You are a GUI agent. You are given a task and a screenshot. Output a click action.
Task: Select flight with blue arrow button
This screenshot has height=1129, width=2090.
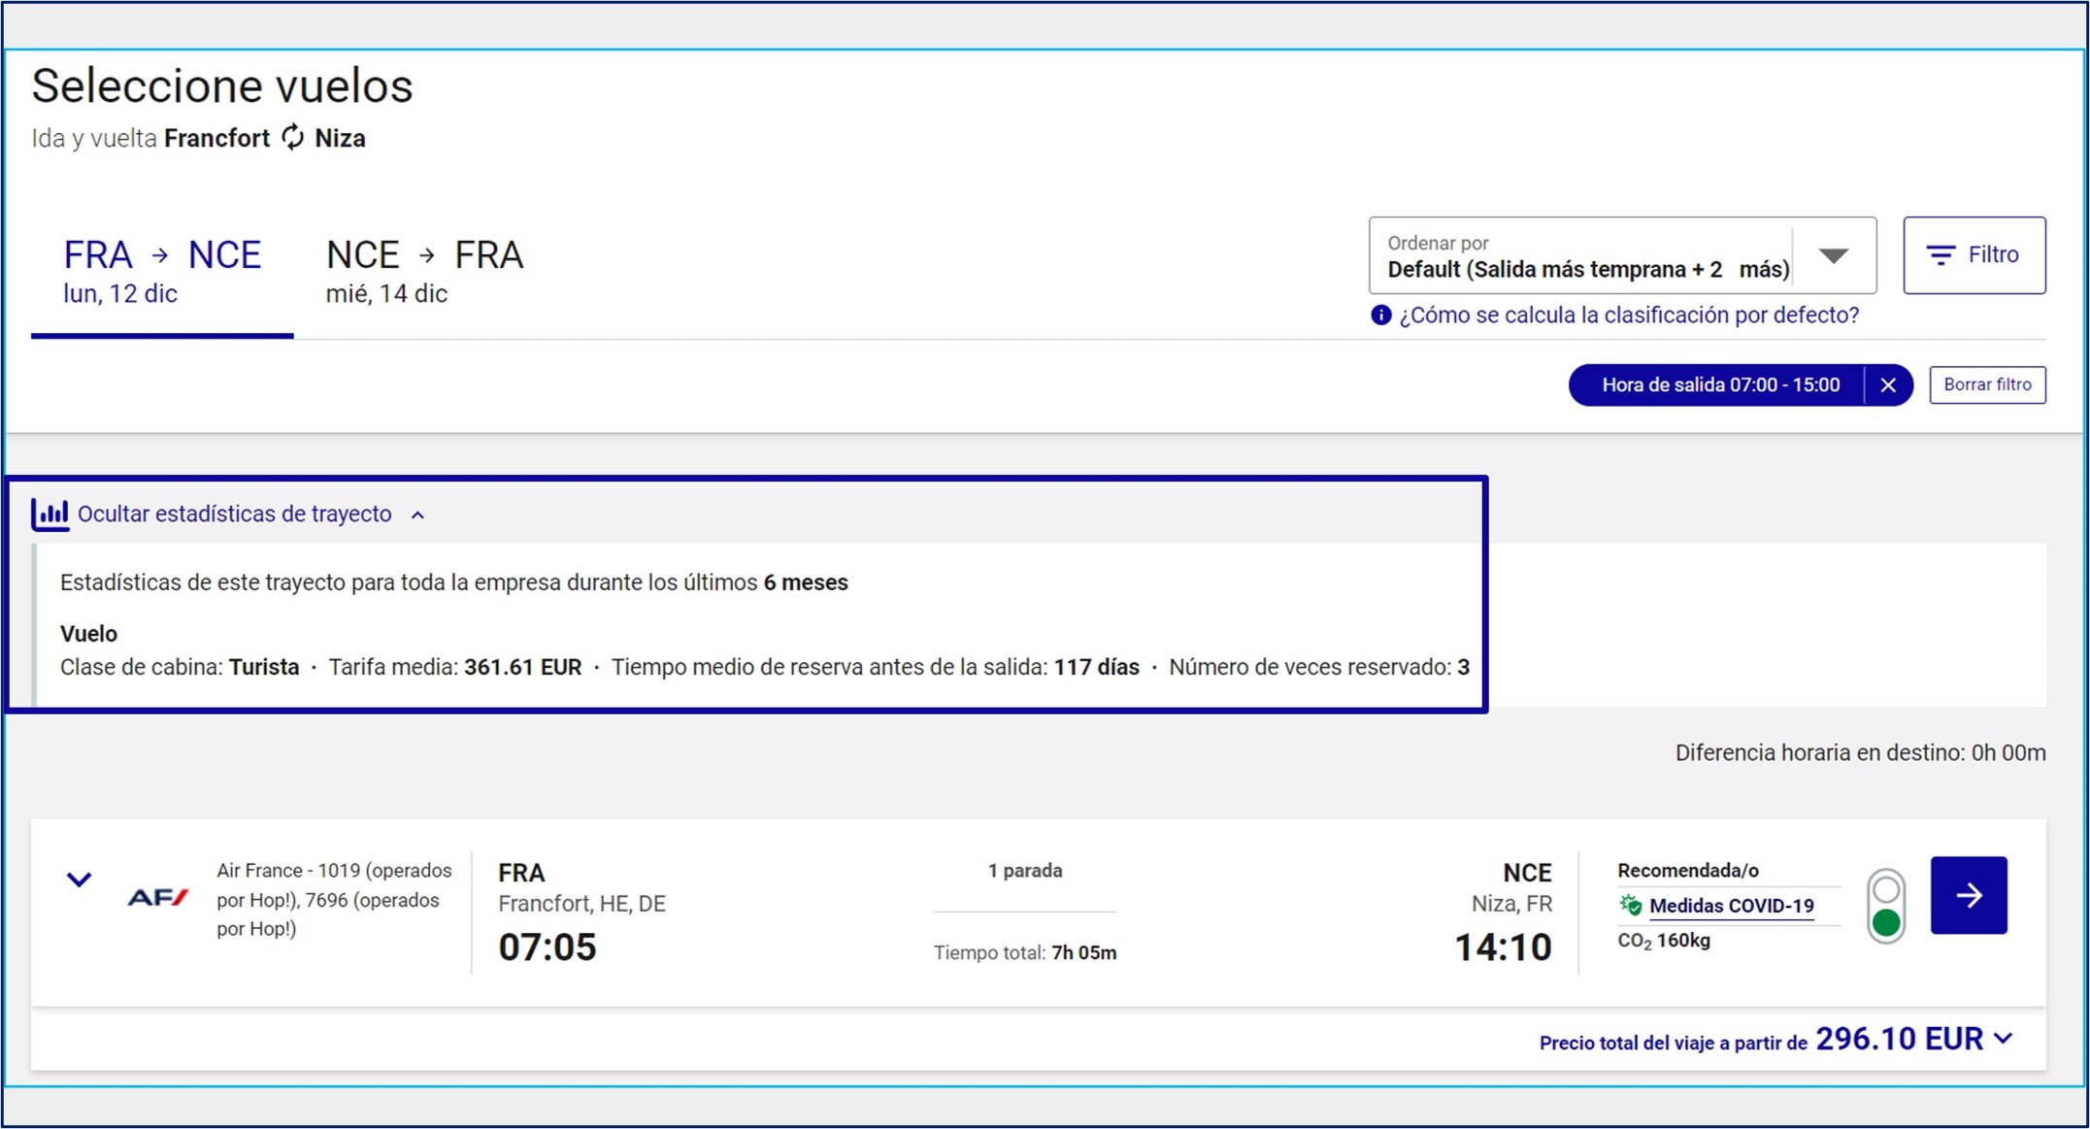(1968, 895)
